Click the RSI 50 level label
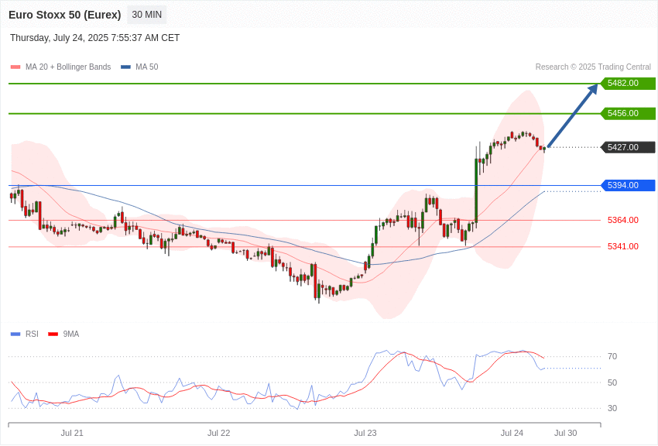The height and width of the screenshot is (446, 658). point(612,383)
